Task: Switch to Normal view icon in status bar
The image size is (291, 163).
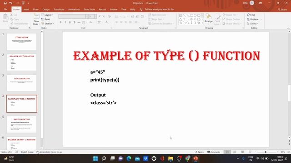Action: (227, 152)
